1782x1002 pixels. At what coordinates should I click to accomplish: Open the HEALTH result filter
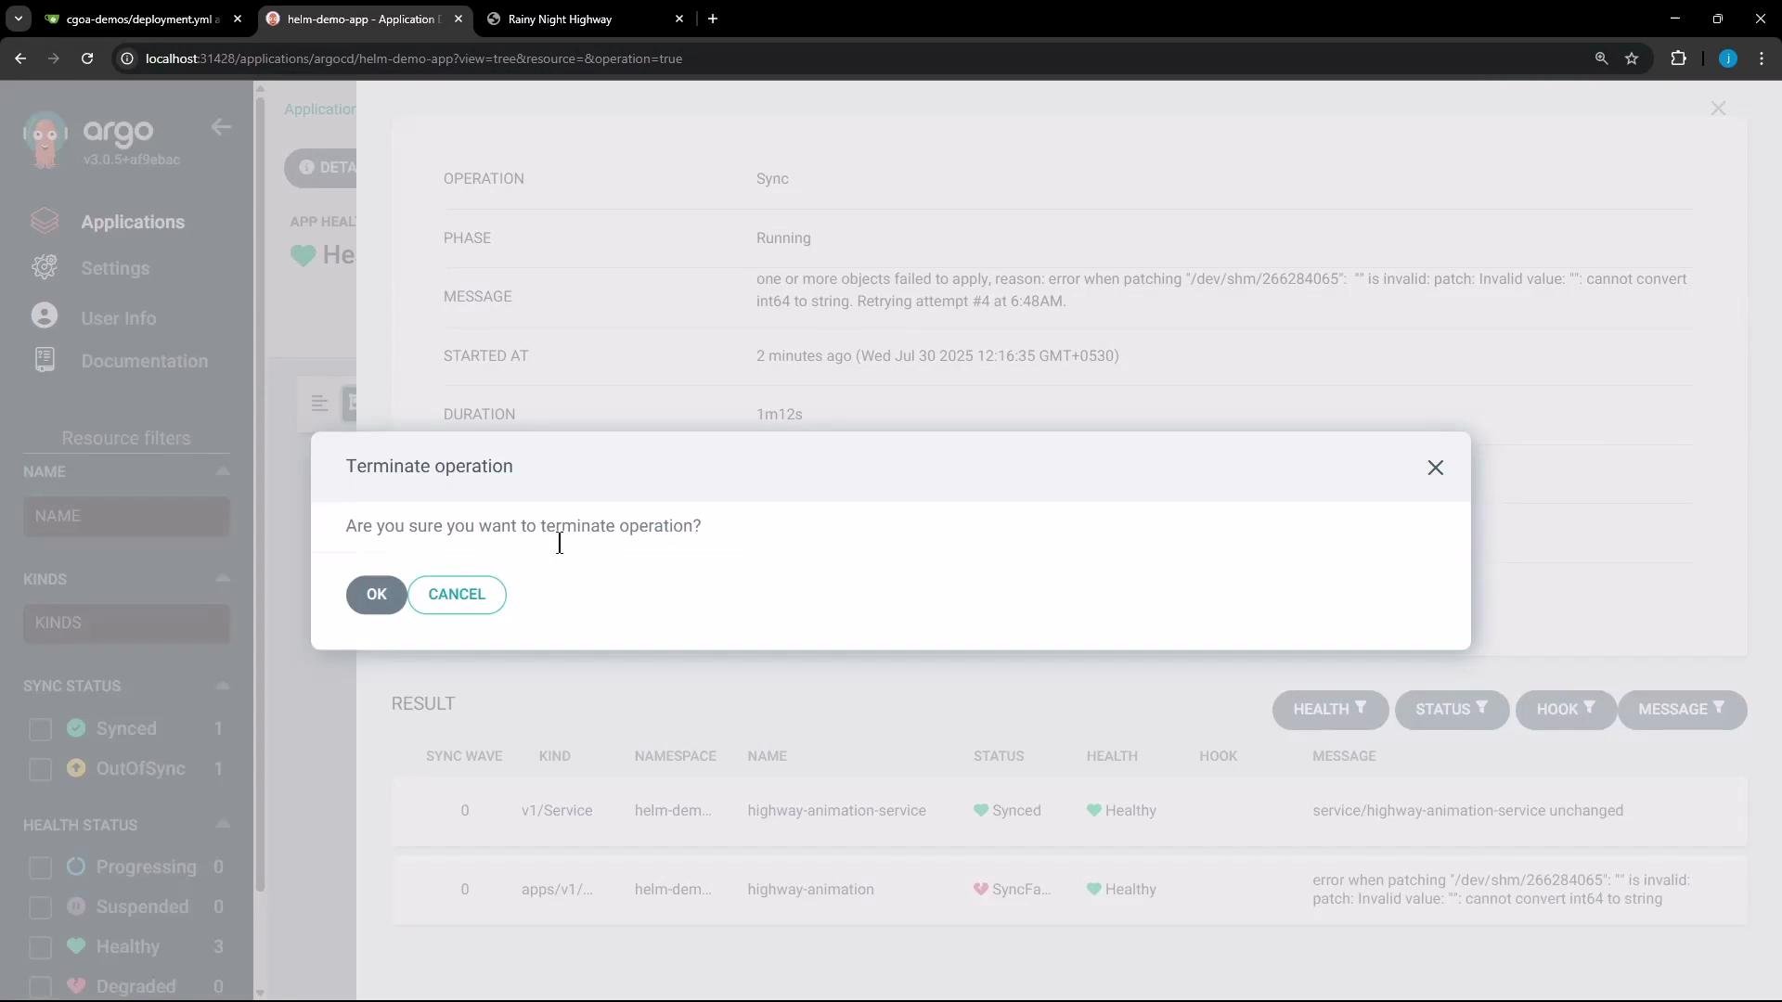1330,710
